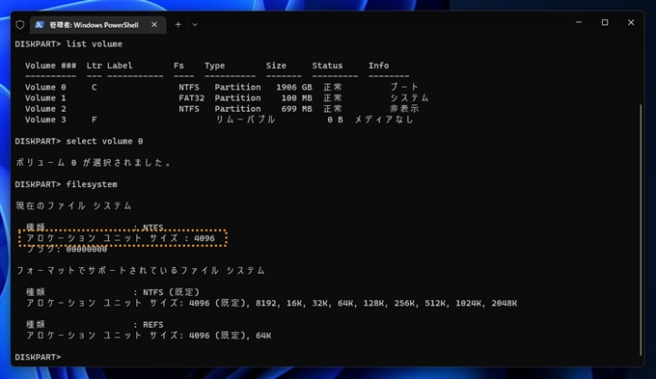This screenshot has height=379, width=656.
Task: Click the 'リムーバブル' type text
Action: 245,120
